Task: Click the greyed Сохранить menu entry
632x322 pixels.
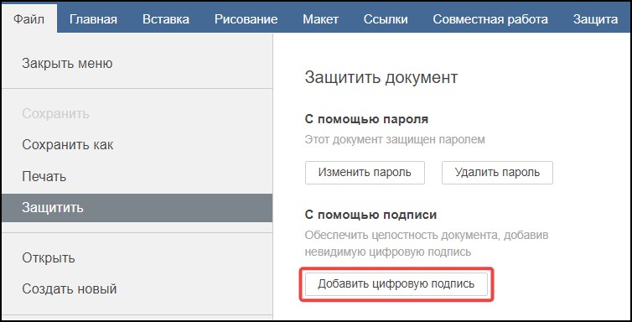Action: click(x=137, y=114)
